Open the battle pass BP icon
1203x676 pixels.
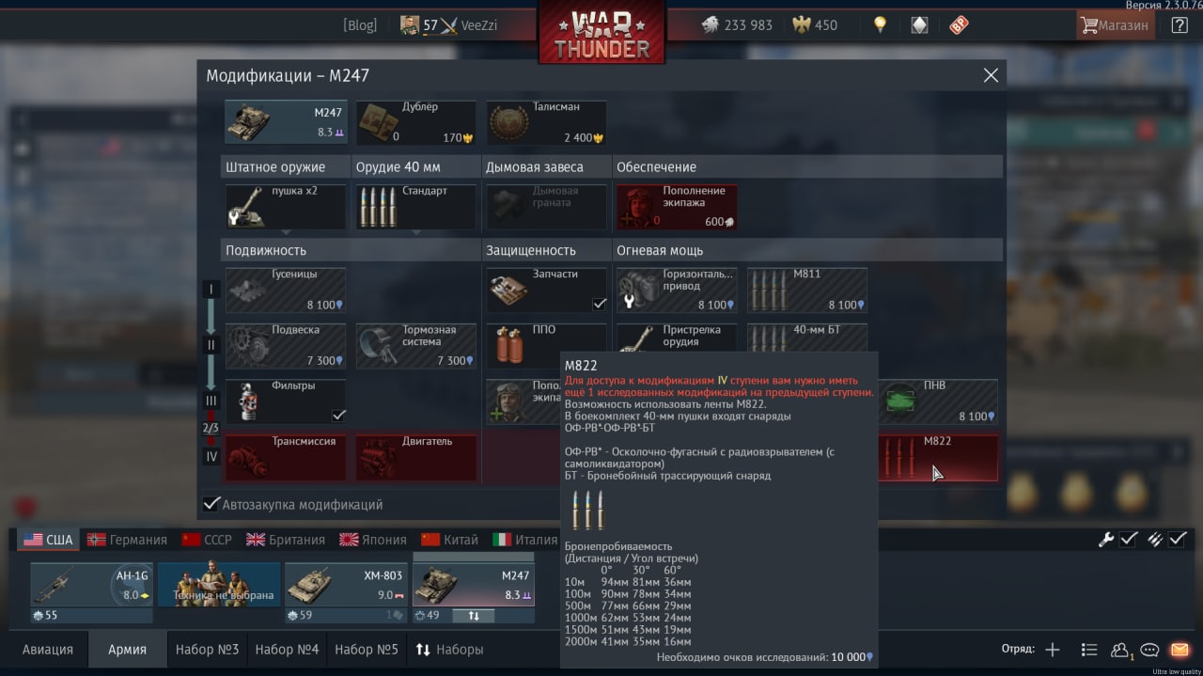click(x=959, y=25)
